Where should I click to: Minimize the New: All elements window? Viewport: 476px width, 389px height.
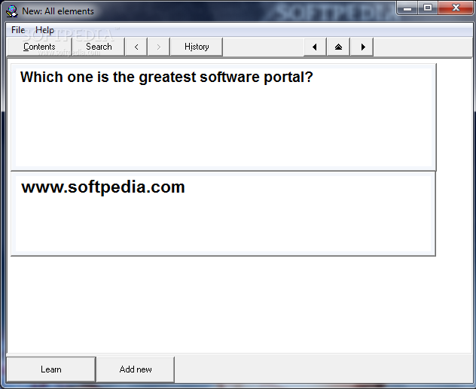click(407, 8)
